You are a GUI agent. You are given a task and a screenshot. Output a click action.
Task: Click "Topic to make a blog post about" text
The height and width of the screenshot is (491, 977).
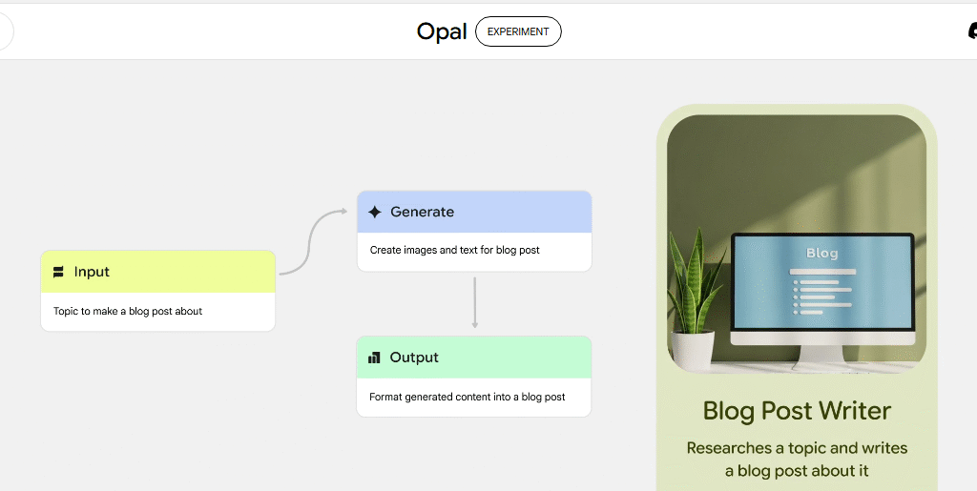(128, 311)
